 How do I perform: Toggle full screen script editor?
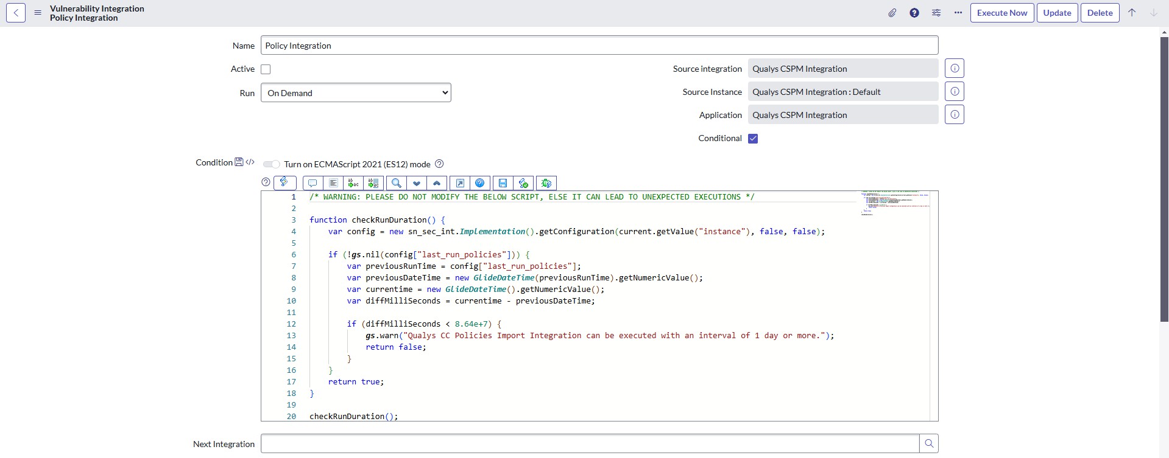pyautogui.click(x=460, y=183)
